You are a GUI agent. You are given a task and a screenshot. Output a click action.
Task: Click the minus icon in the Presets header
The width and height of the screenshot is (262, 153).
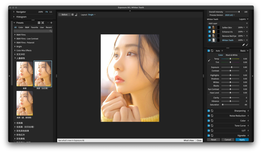(x=48, y=23)
